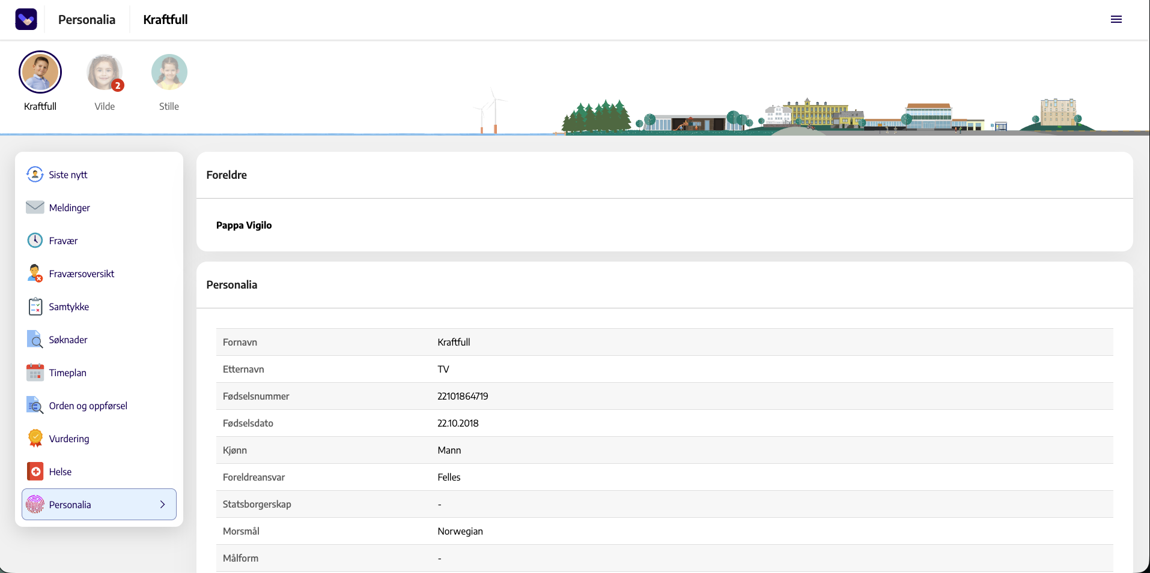Open Vurdering page
Image resolution: width=1150 pixels, height=573 pixels.
pyautogui.click(x=99, y=439)
